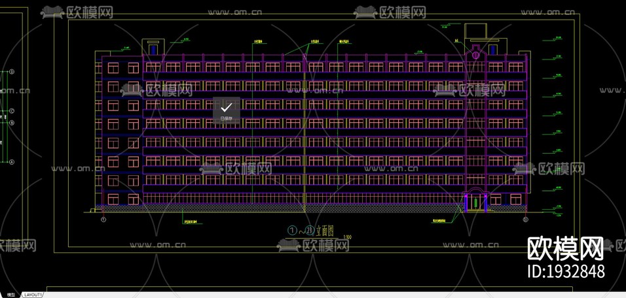Select grid bubble B in left viewport
Viewport: 626px width, 298px height.
click(x=12, y=123)
